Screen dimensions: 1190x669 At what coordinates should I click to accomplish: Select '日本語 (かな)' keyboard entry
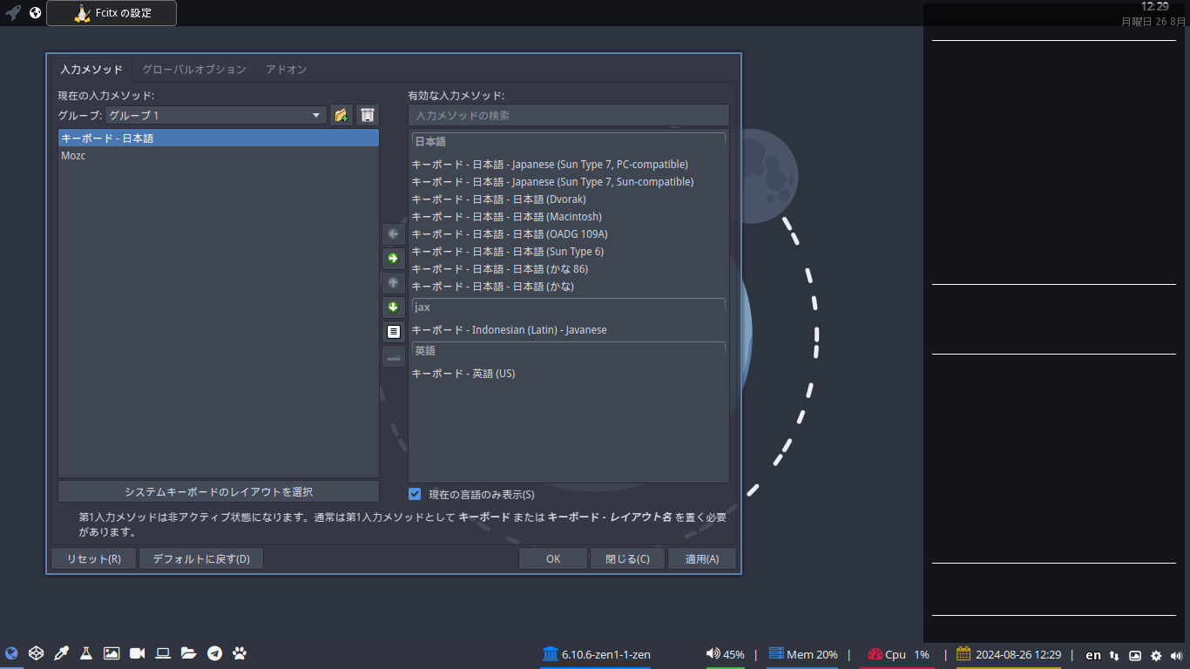pos(569,286)
